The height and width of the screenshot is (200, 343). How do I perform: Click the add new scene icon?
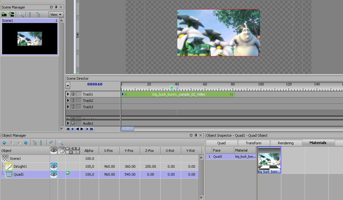point(4,14)
